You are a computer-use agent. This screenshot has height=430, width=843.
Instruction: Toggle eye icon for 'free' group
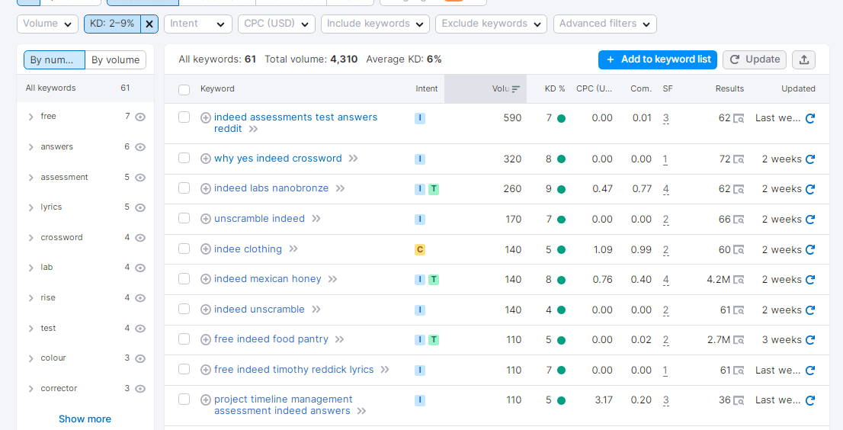[140, 117]
